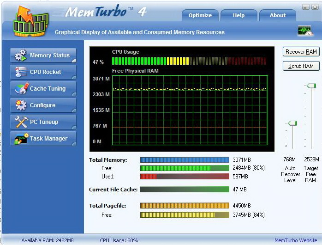Click the Free Physical RAM graph
The image size is (322, 245).
(x=190, y=110)
